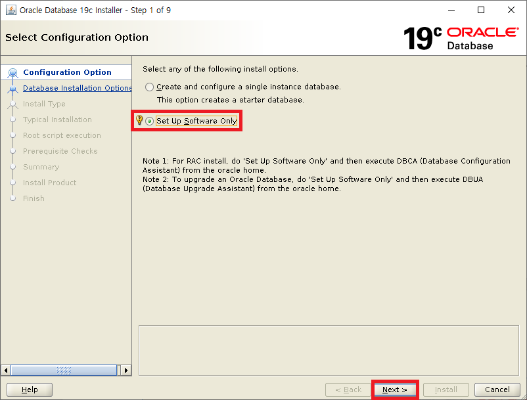527x400 pixels.
Task: Click the Oracle 19c Database logo
Action: tap(461, 39)
